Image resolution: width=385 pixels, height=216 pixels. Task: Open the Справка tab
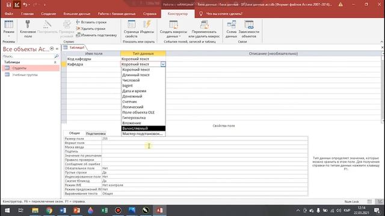[x=150, y=14]
